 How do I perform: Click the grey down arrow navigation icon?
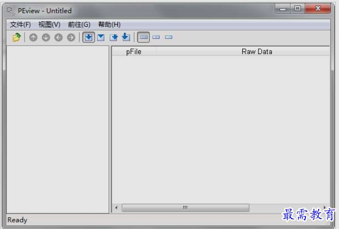pos(46,37)
